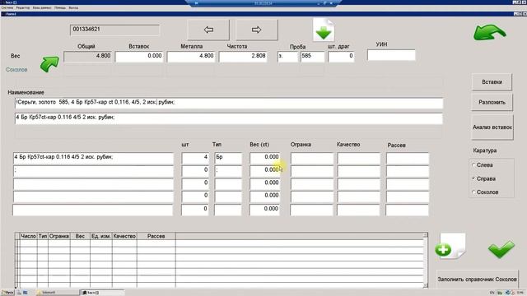Click the first Наименование field starting with !Серьги

229,103
